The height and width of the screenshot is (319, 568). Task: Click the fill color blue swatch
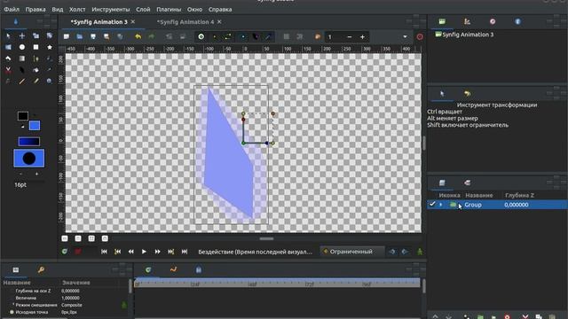pyautogui.click(x=35, y=126)
